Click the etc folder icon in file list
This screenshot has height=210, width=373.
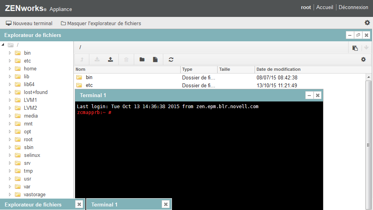pyautogui.click(x=79, y=85)
